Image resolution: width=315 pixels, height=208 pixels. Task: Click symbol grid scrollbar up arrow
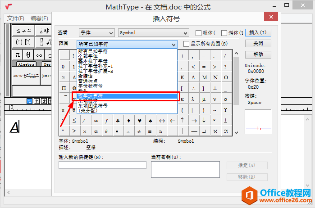pyautogui.click(x=237, y=54)
